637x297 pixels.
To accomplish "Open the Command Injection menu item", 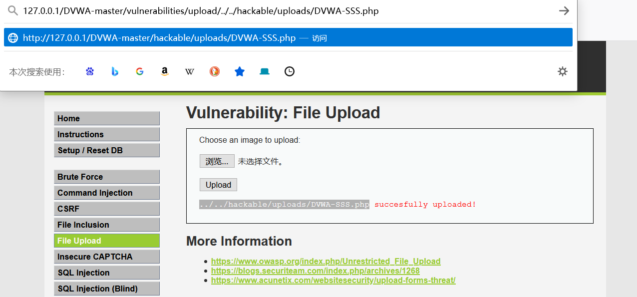I will pyautogui.click(x=107, y=193).
